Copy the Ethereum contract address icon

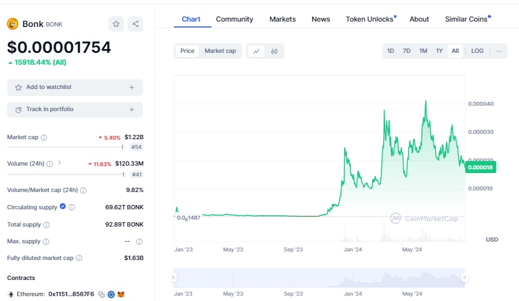[x=101, y=295]
